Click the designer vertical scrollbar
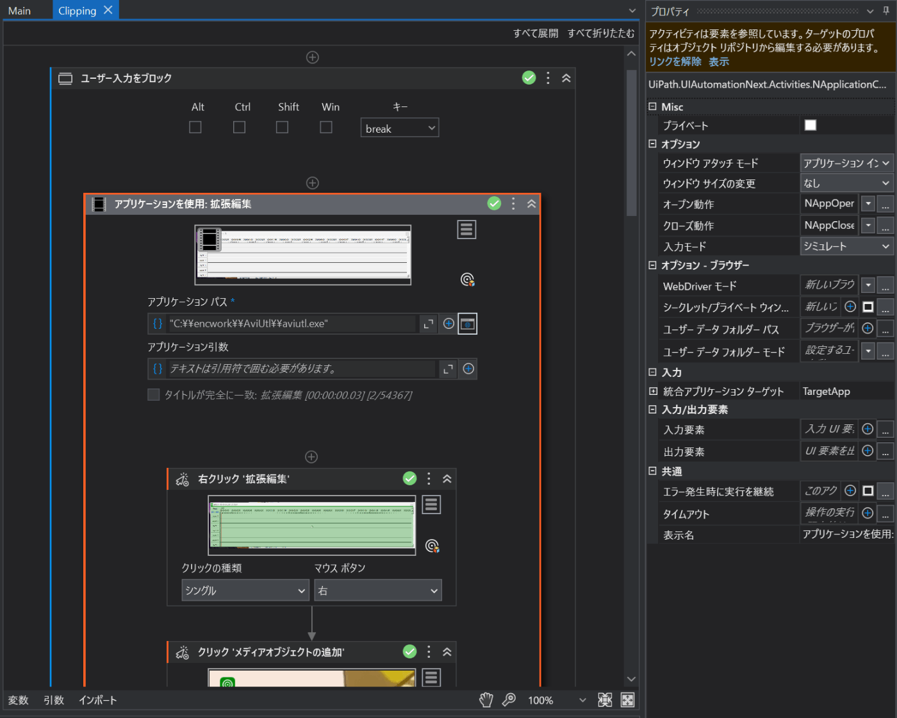Image resolution: width=897 pixels, height=718 pixels. click(631, 142)
